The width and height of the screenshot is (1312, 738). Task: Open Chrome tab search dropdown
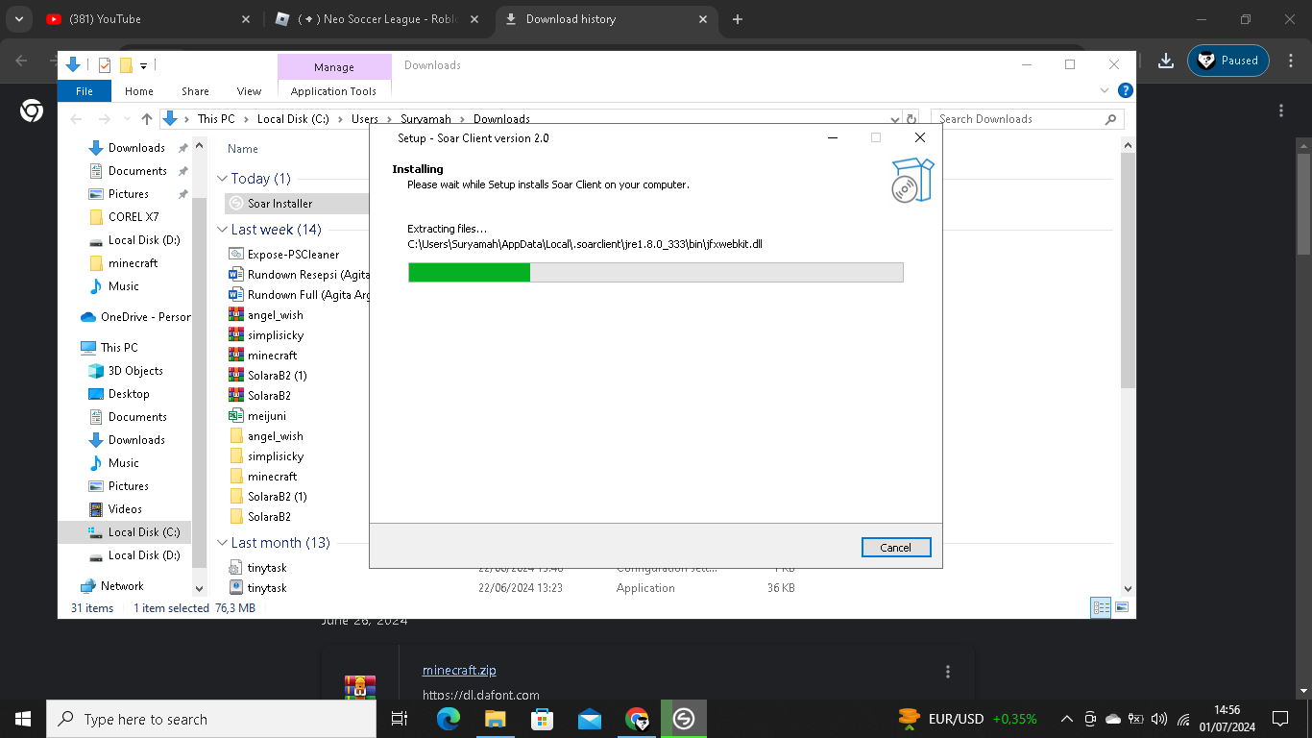pyautogui.click(x=18, y=19)
